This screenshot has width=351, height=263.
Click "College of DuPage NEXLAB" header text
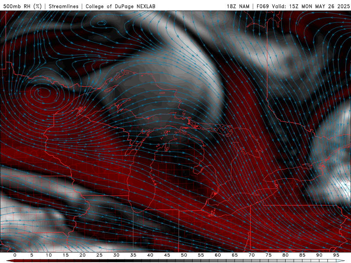click(120, 6)
